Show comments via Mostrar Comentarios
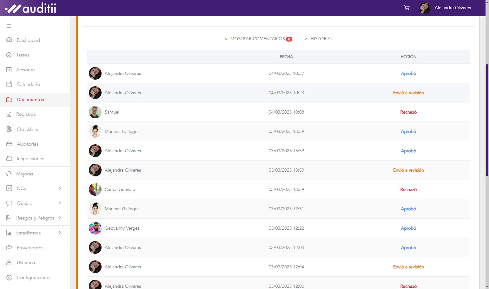 (x=258, y=39)
